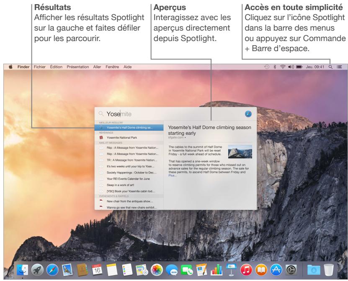
Task: Open Calendar icon showing 16
Action: click(x=97, y=270)
